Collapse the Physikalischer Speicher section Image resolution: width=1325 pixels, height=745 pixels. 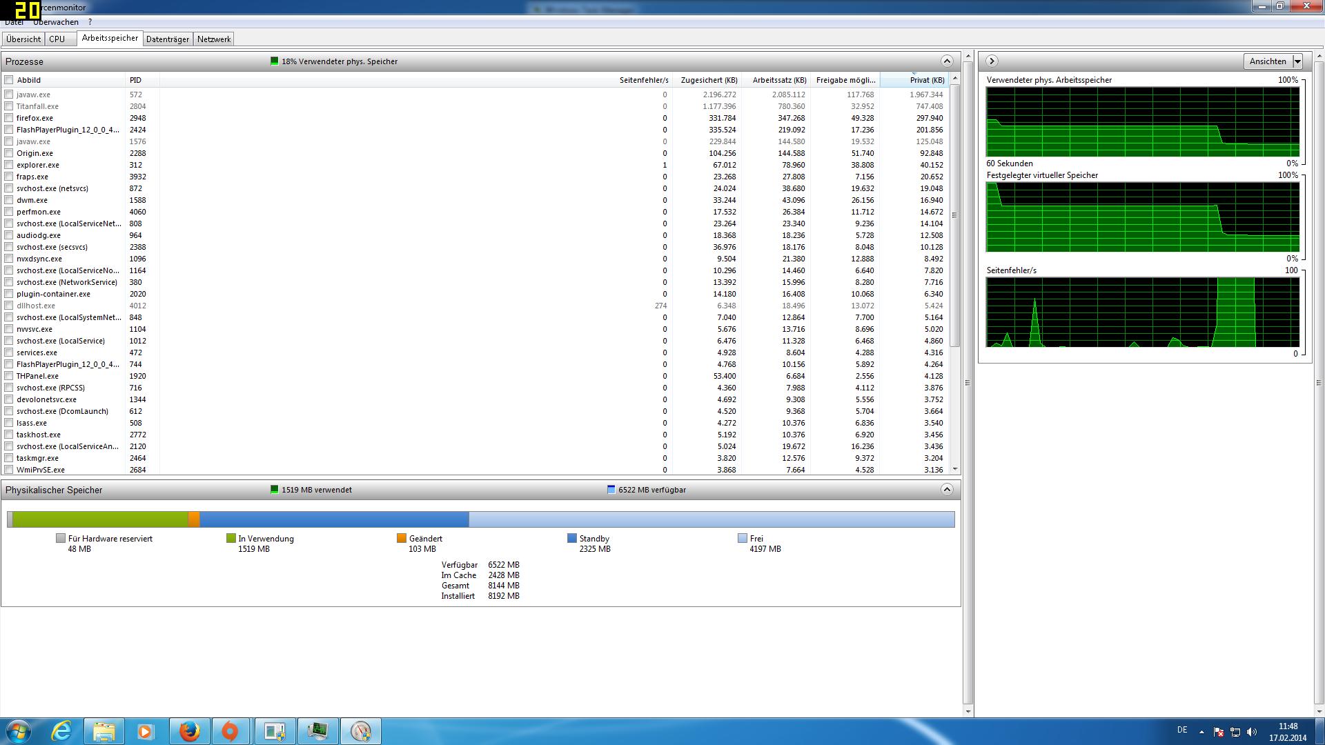(947, 490)
